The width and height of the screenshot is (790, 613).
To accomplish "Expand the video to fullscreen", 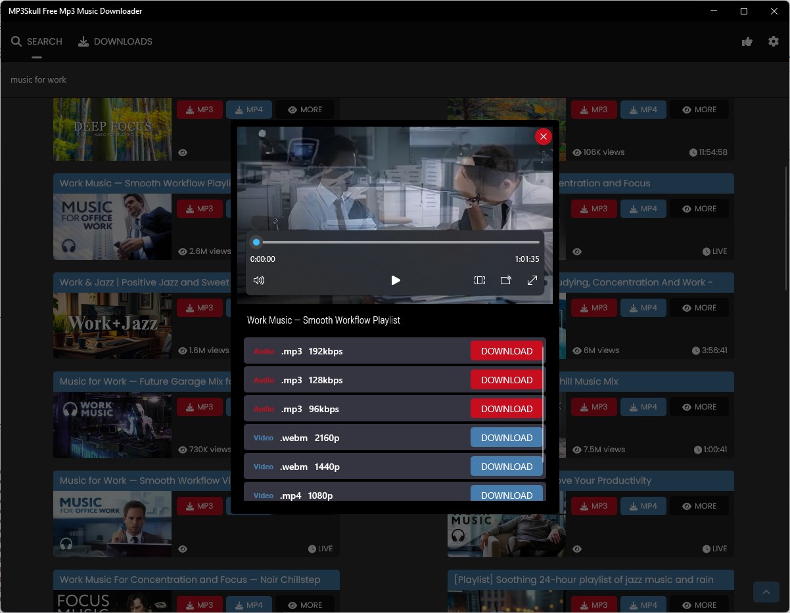I will click(532, 280).
